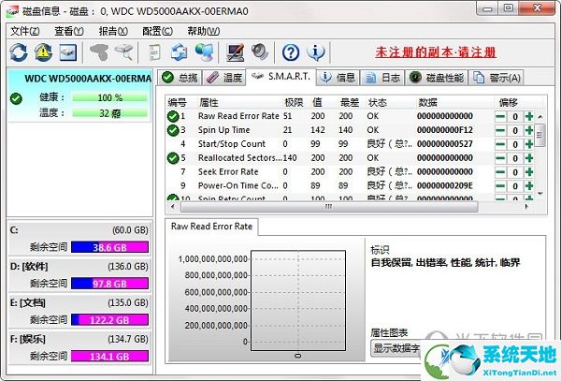The width and height of the screenshot is (561, 381).
Task: Click the grayed-out disk magnifier toolbar icon
Action: point(123,52)
